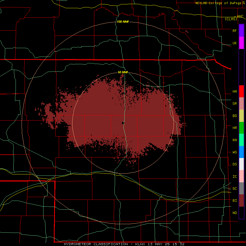The width and height of the screenshot is (246, 246).
Task: Click the HA legend label
Action: tap(235, 92)
